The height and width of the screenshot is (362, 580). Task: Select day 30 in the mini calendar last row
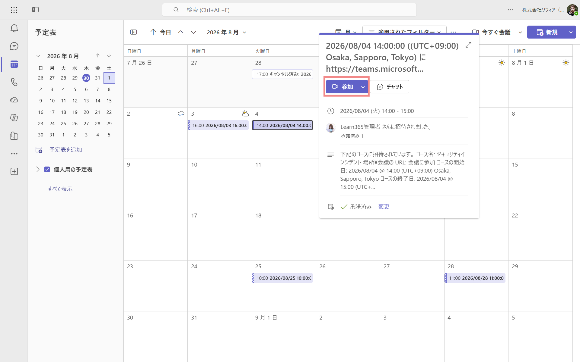pyautogui.click(x=41, y=135)
